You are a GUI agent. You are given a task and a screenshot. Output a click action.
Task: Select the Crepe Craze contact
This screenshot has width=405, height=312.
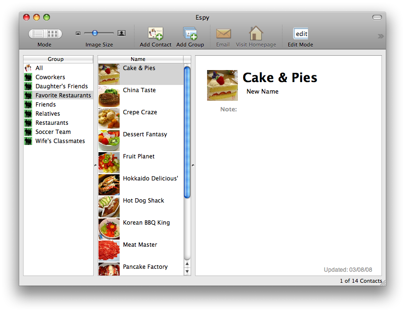tap(141, 119)
